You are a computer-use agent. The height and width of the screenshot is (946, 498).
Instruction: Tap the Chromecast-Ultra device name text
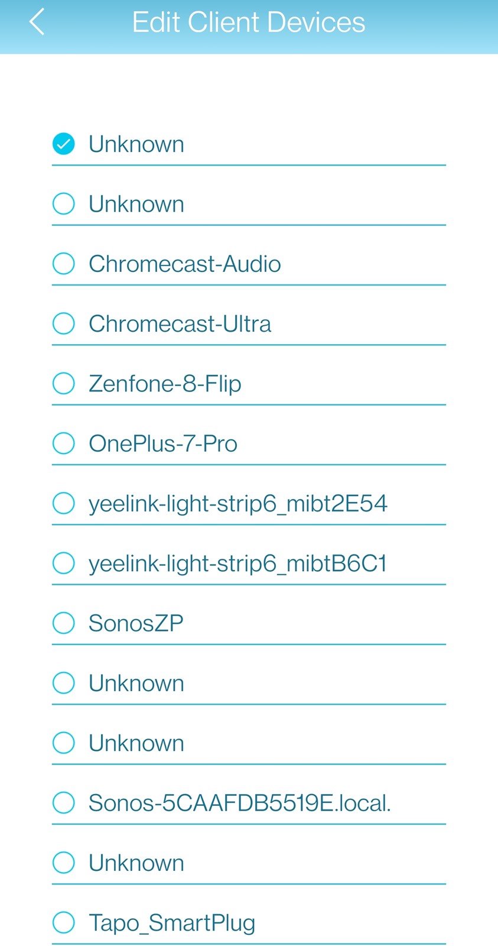[x=180, y=324]
